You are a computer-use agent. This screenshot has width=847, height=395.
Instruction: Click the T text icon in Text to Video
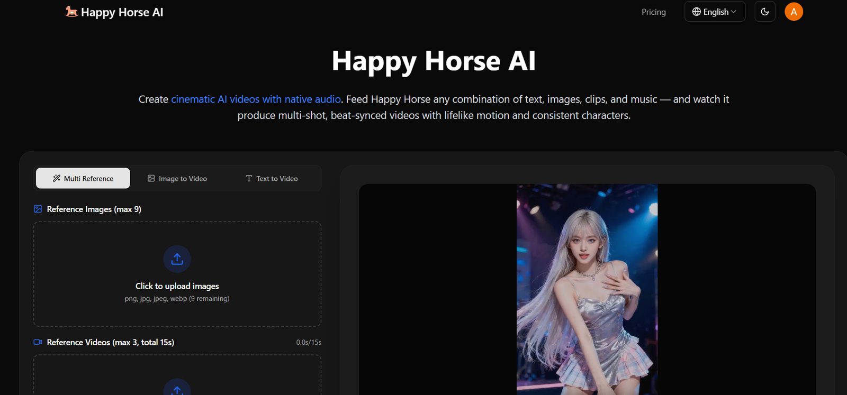[x=249, y=179]
